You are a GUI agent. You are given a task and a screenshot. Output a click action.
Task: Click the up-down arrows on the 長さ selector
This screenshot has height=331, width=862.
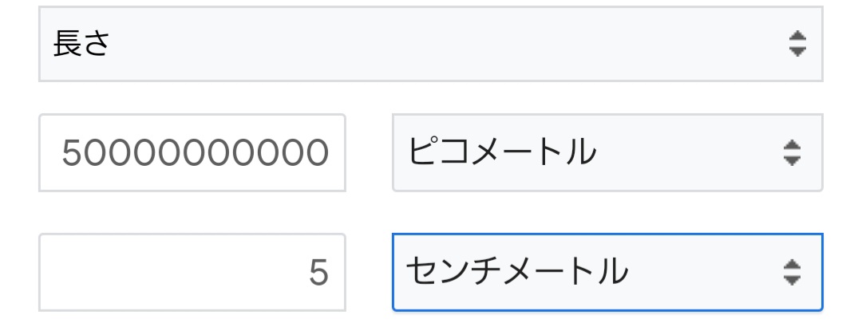coord(797,44)
